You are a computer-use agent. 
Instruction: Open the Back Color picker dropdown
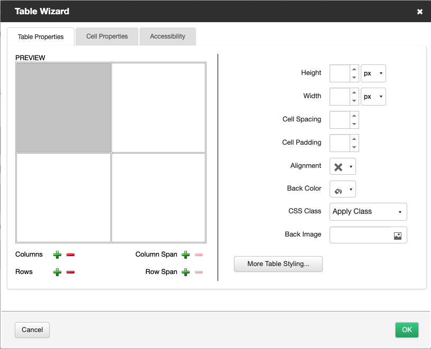point(342,189)
